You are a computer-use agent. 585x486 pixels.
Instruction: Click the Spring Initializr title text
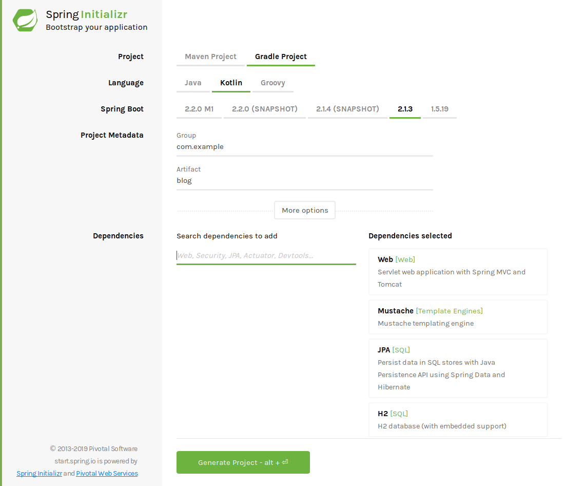[x=87, y=14]
